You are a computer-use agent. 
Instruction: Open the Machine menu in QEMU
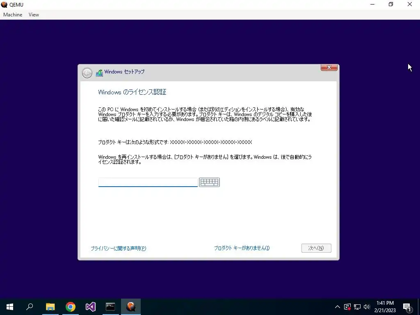point(13,15)
